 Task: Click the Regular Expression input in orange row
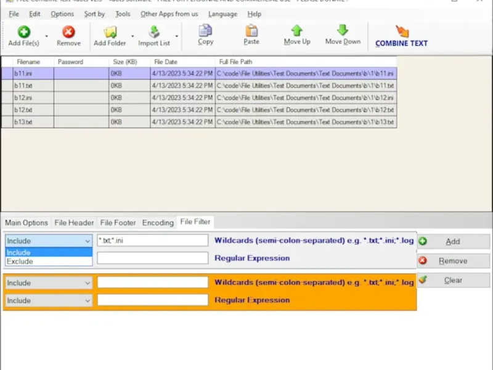(152, 300)
